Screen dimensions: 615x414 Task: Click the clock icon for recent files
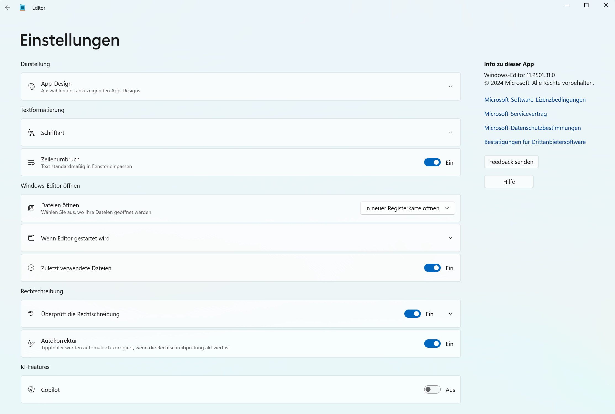click(x=31, y=268)
